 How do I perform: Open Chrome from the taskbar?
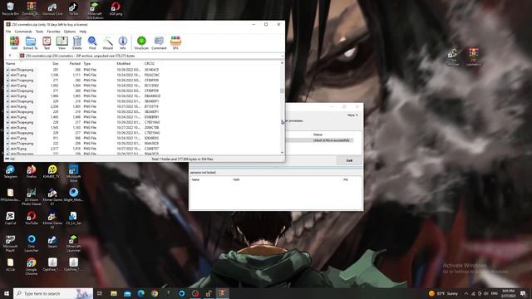(x=155, y=293)
